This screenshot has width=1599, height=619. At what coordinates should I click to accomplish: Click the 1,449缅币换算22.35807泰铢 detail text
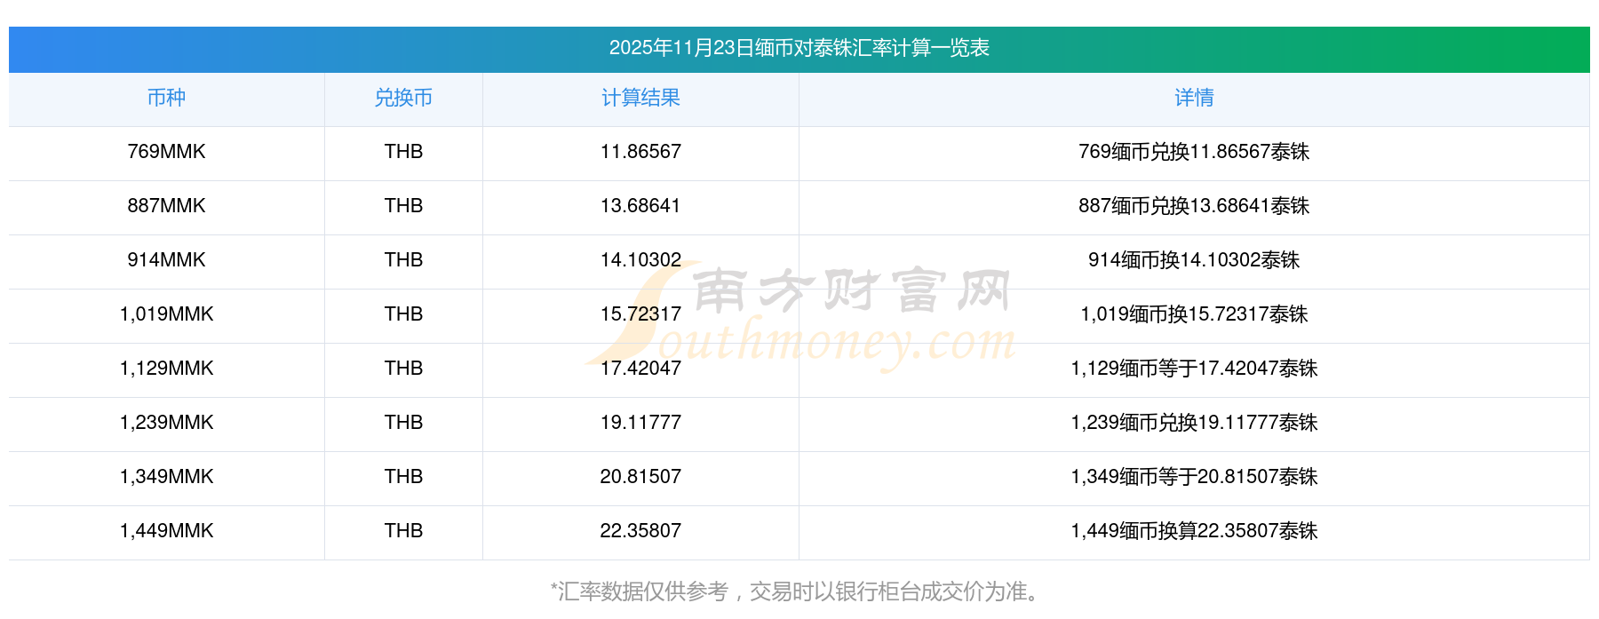point(1194,531)
